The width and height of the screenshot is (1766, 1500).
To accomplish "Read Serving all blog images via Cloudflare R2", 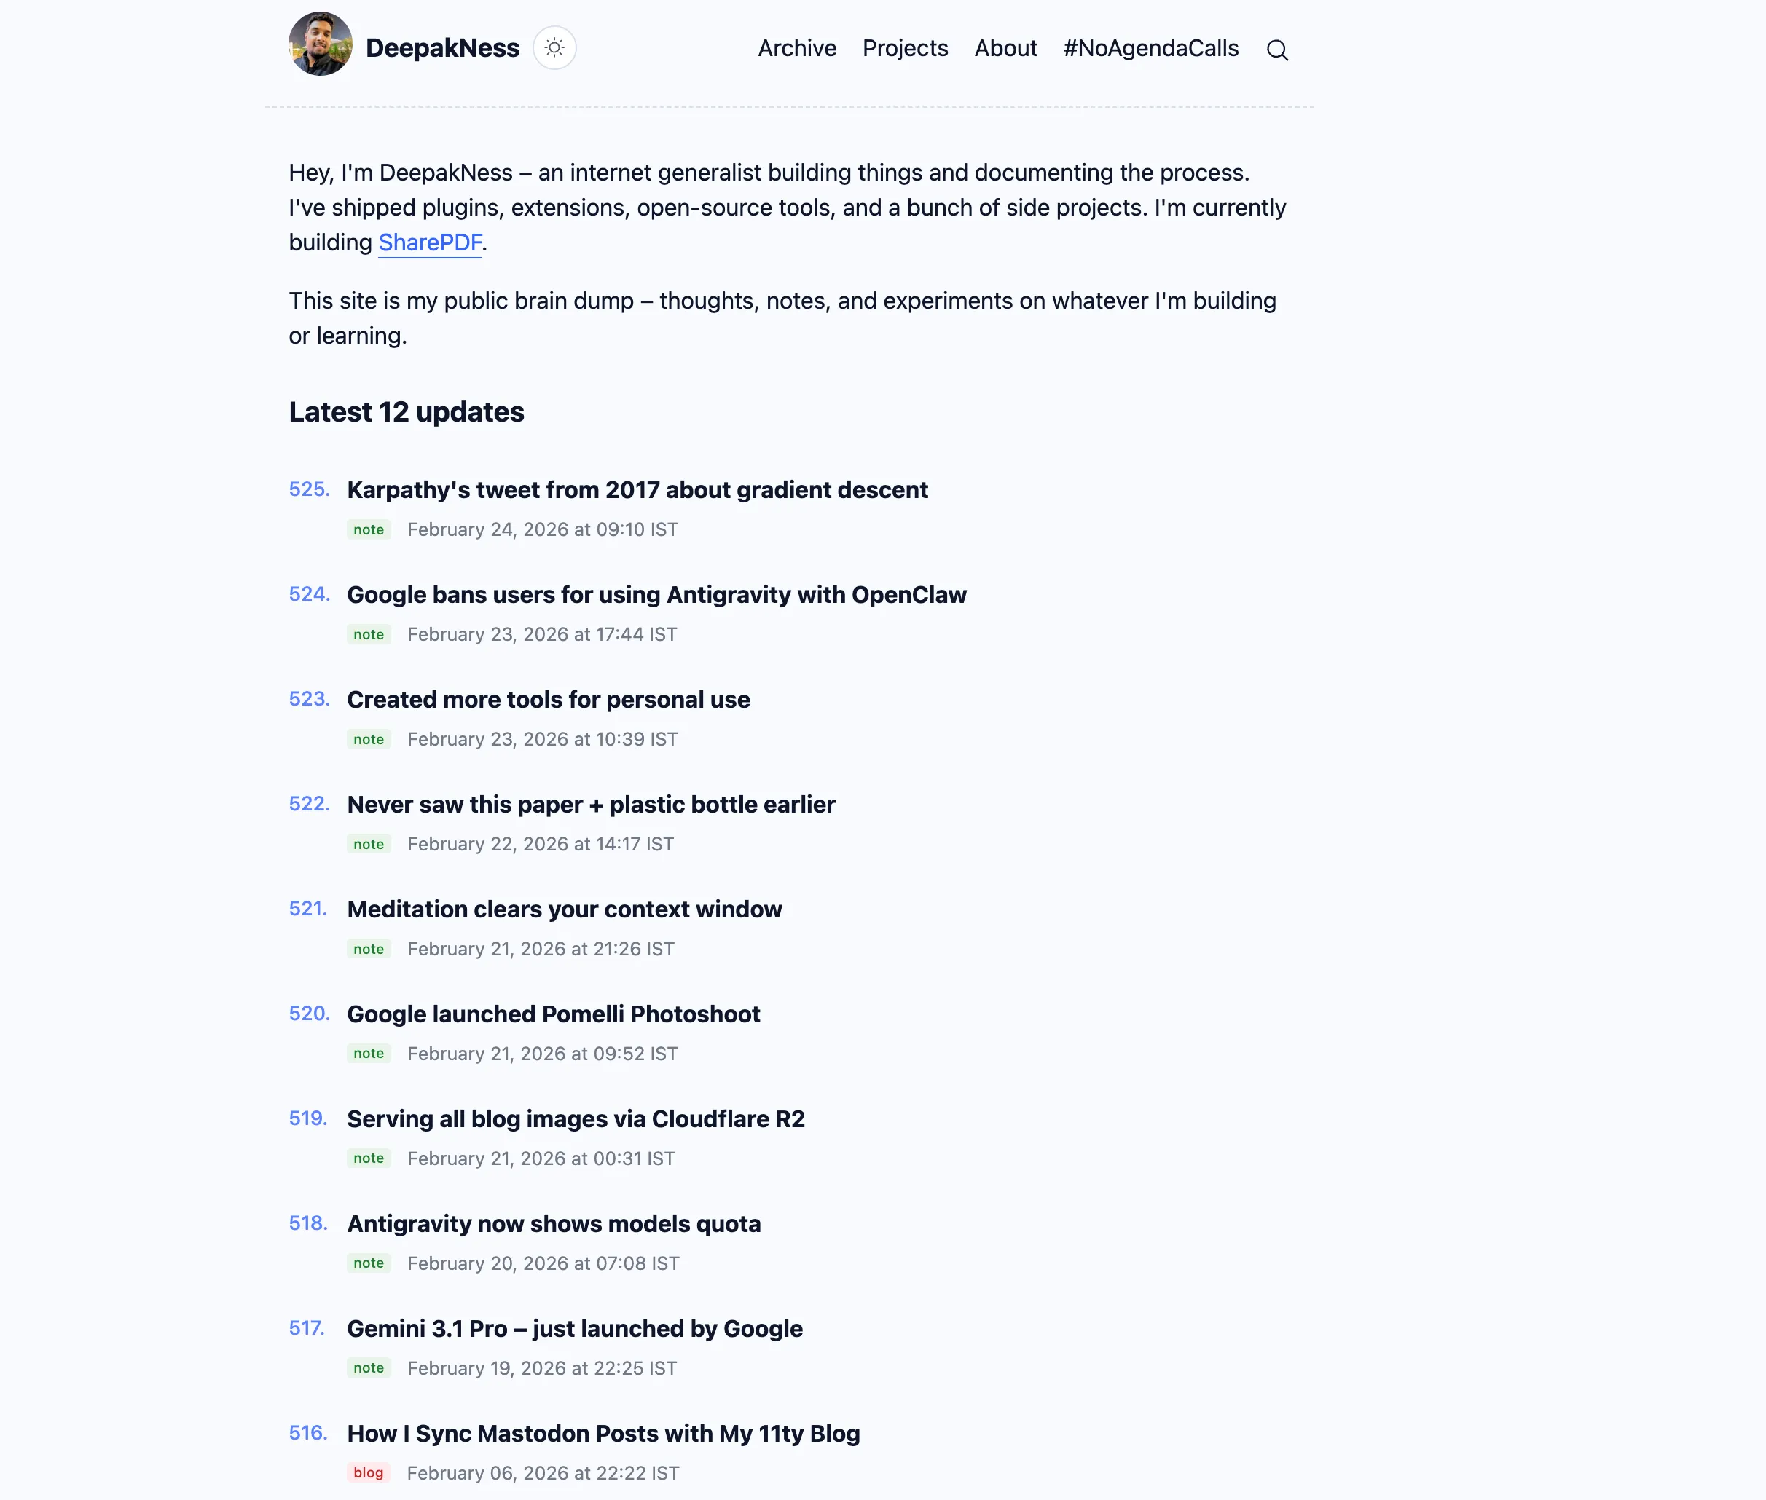I will (576, 1119).
